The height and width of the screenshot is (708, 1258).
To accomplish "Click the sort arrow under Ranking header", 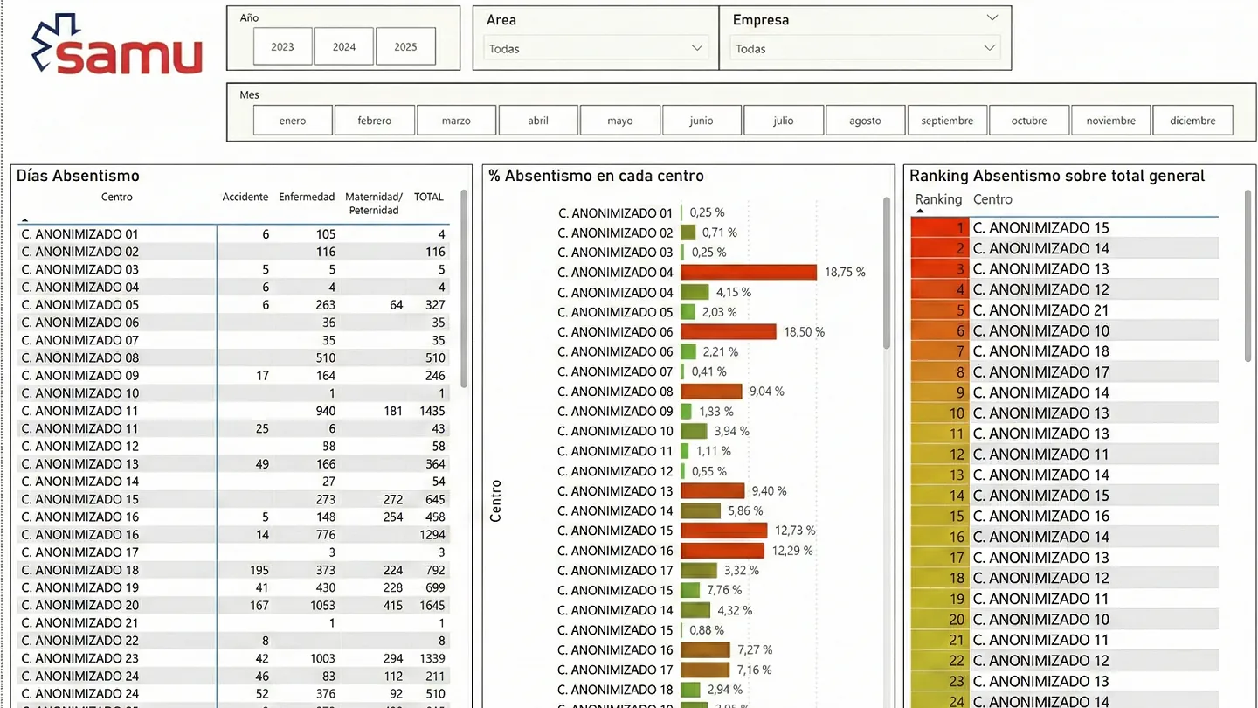I will tap(919, 212).
